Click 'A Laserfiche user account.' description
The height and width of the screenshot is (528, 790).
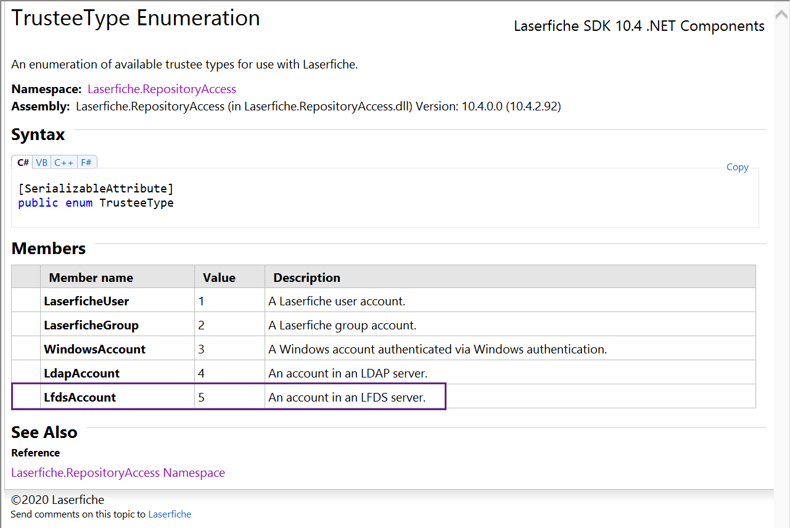pyautogui.click(x=337, y=302)
